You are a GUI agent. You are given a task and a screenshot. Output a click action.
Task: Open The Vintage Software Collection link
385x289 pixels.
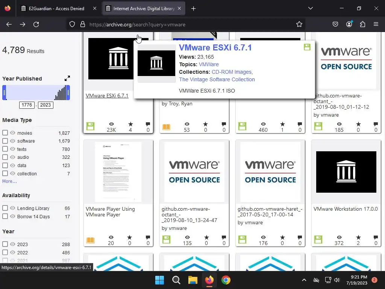217,79
